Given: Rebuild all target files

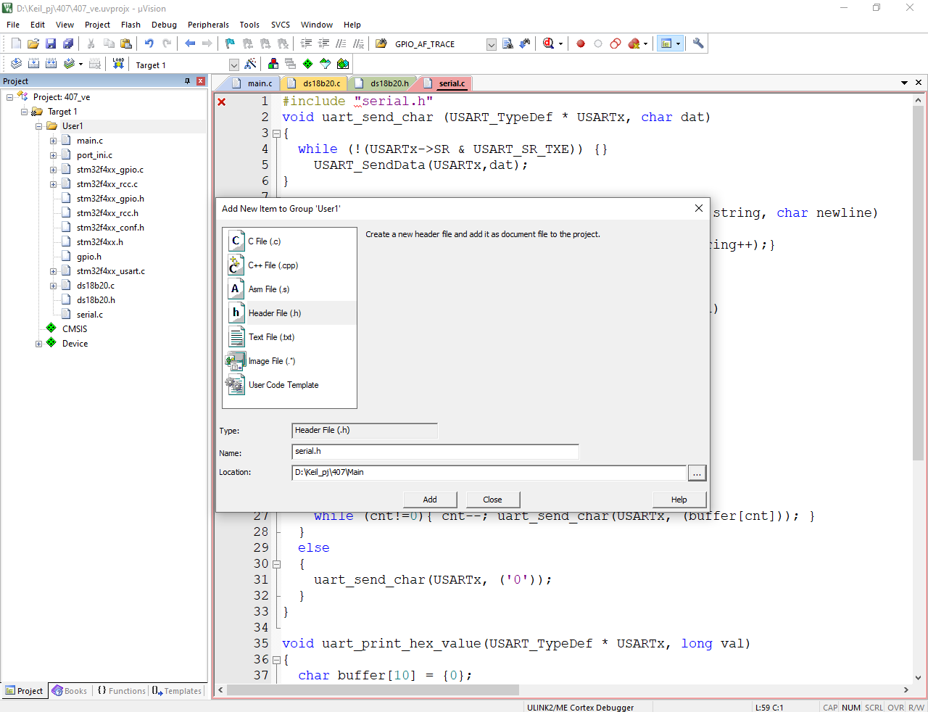Looking at the screenshot, I should click(x=51, y=64).
